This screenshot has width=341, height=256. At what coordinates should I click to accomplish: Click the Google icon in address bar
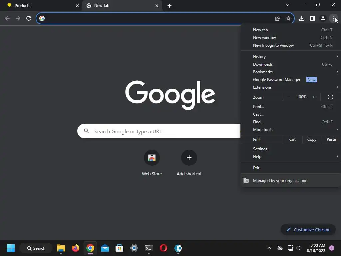42,18
